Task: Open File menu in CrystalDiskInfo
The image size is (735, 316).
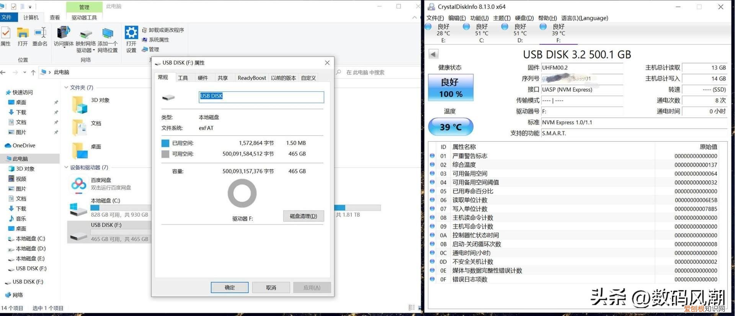Action: (435, 18)
